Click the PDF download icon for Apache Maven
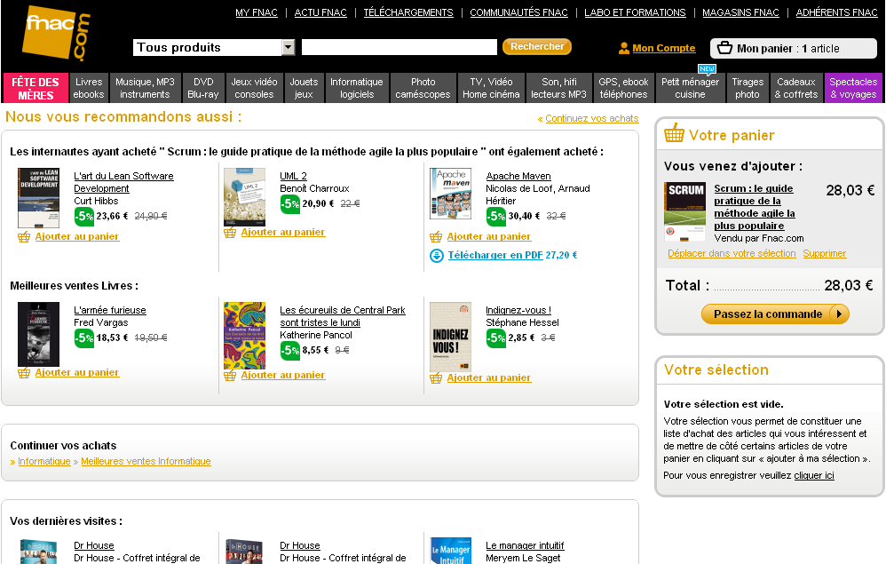The image size is (886, 564). point(437,256)
